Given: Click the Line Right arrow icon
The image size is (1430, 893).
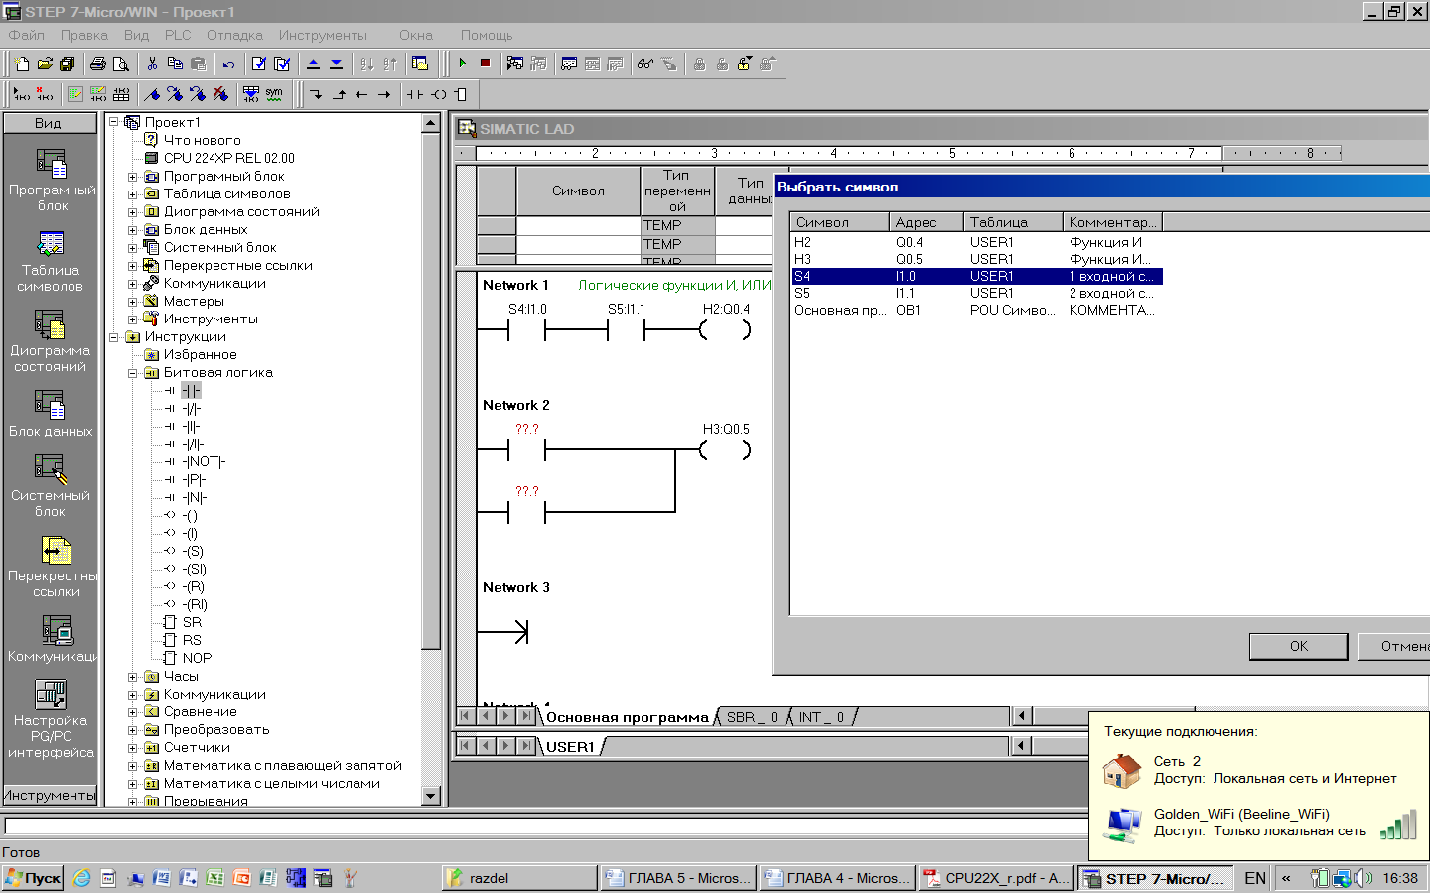Looking at the screenshot, I should pos(384,94).
